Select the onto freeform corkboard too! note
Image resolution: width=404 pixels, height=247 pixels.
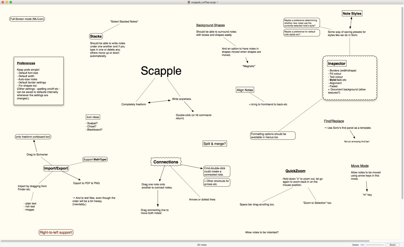coord(33,137)
